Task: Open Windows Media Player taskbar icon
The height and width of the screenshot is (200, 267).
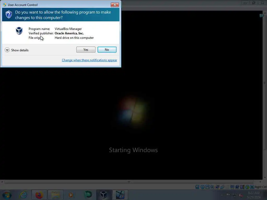Action: tap(71, 195)
